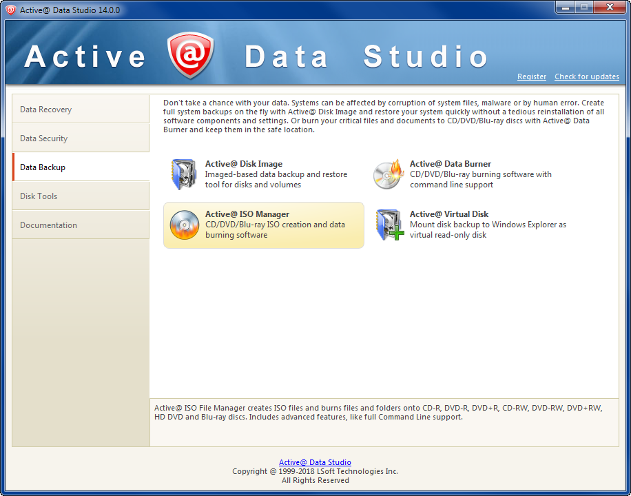Image resolution: width=631 pixels, height=496 pixels.
Task: Launch Active@ Data Burner disc icon
Action: click(389, 174)
